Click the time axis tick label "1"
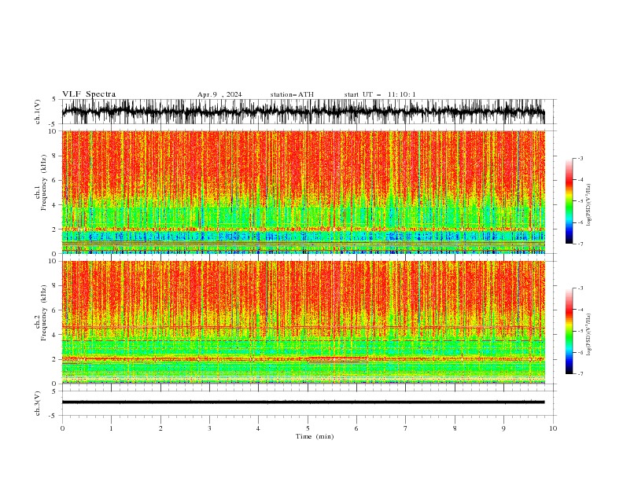Screen dimensions: 623x481 point(111,428)
